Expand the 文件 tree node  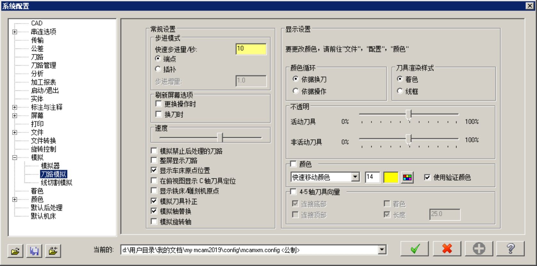click(x=15, y=132)
